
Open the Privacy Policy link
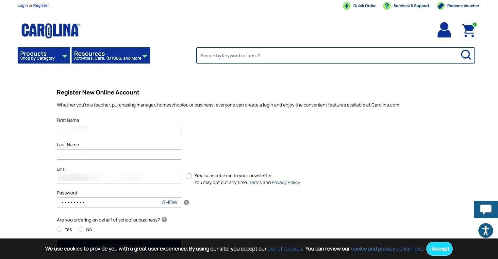286,182
